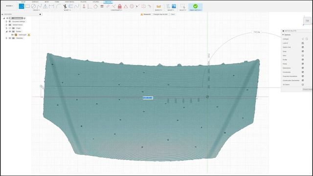Open the Create dropdown menu
The width and height of the screenshot is (313, 176).
click(x=36, y=10)
